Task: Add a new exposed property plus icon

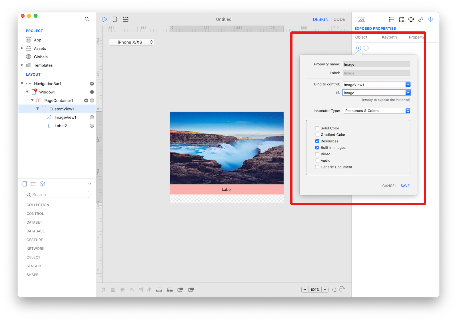Action: 358,48
